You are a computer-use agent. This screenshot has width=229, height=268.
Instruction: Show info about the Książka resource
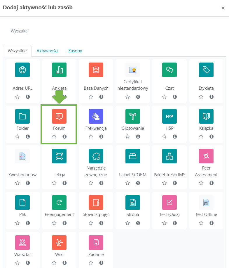[211, 136]
